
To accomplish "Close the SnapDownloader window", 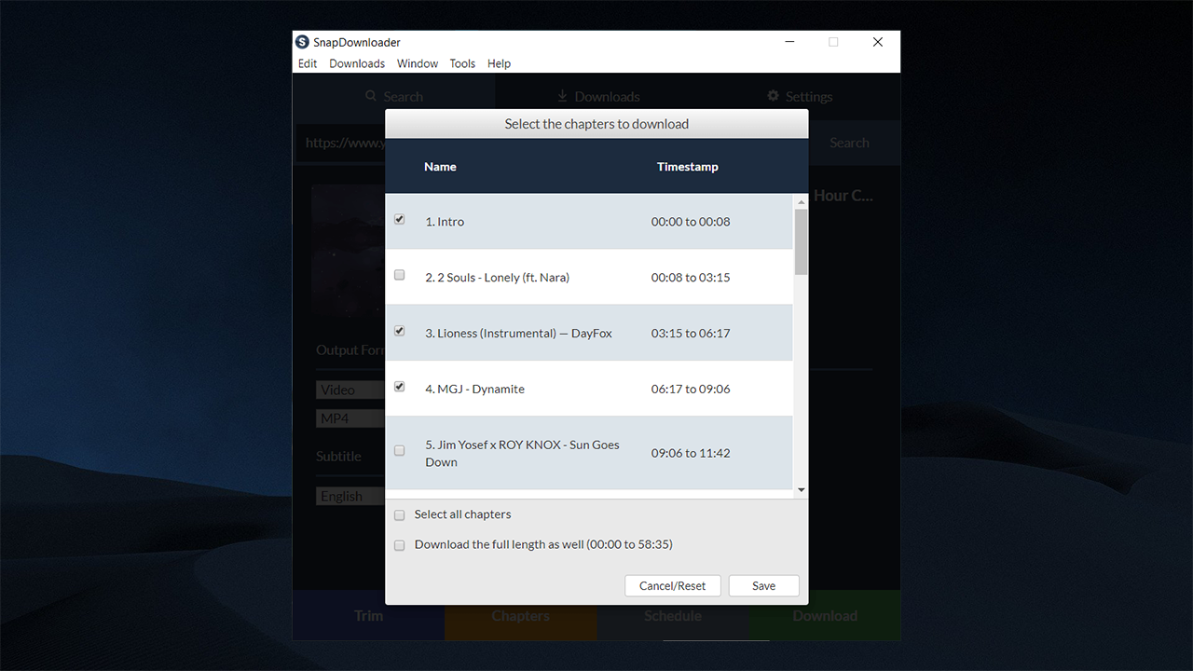I will [877, 42].
